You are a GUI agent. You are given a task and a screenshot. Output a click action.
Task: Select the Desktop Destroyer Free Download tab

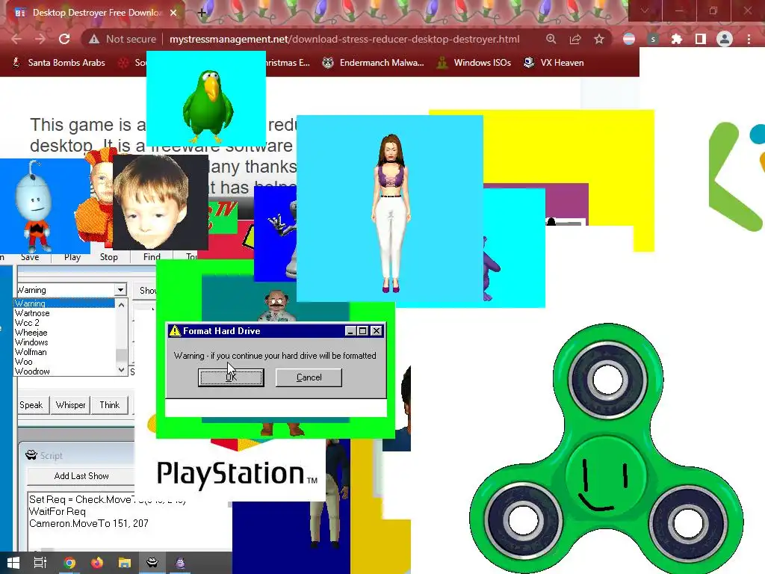click(95, 13)
